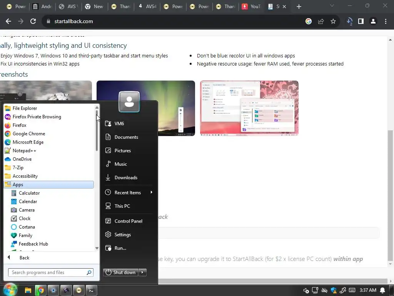Open the tab search dropdown chevron
The height and width of the screenshot is (296, 394).
332,5
